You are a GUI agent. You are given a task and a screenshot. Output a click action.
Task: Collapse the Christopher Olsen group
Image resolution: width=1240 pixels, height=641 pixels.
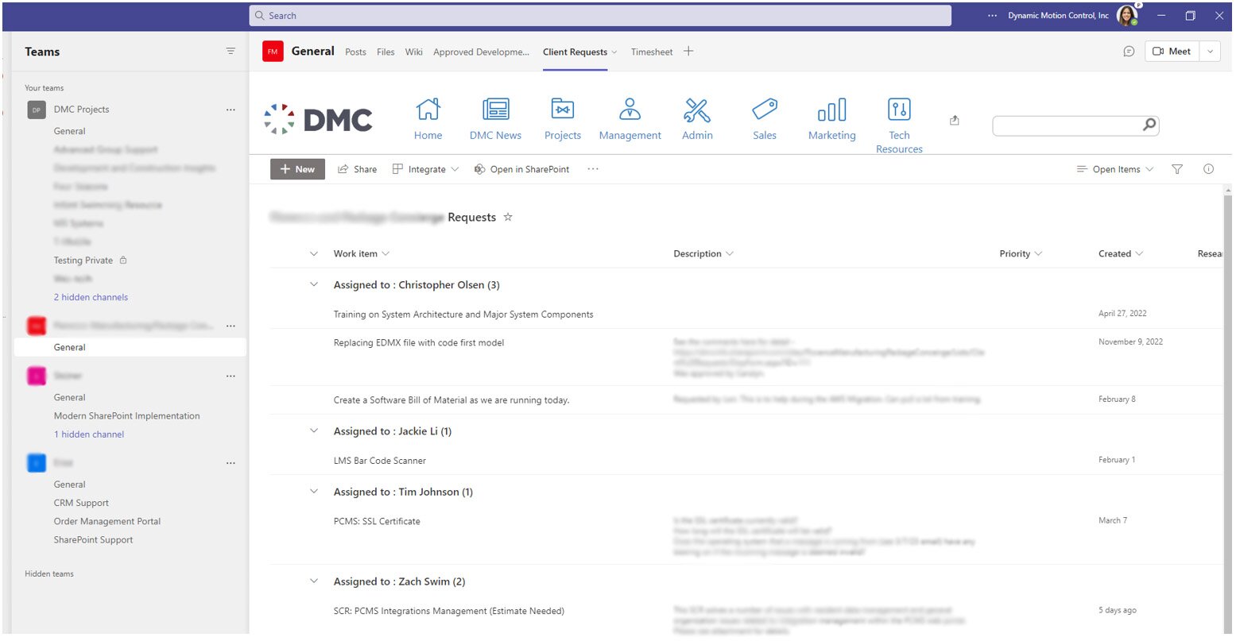click(x=314, y=284)
